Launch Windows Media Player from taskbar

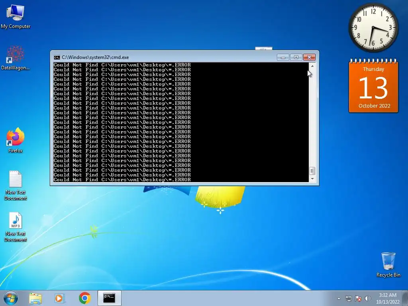coord(60,298)
